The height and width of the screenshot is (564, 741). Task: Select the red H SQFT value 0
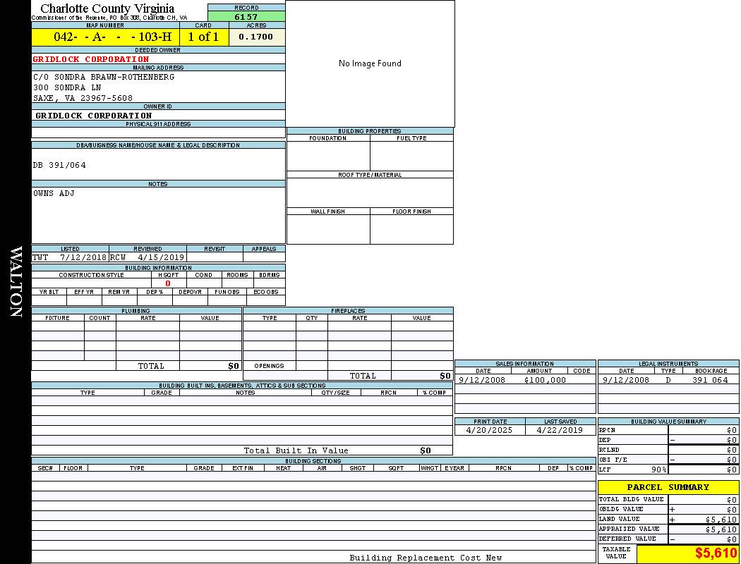[x=168, y=283]
